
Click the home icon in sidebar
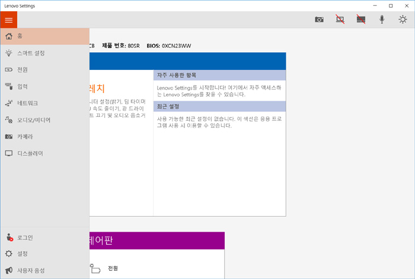coord(9,36)
